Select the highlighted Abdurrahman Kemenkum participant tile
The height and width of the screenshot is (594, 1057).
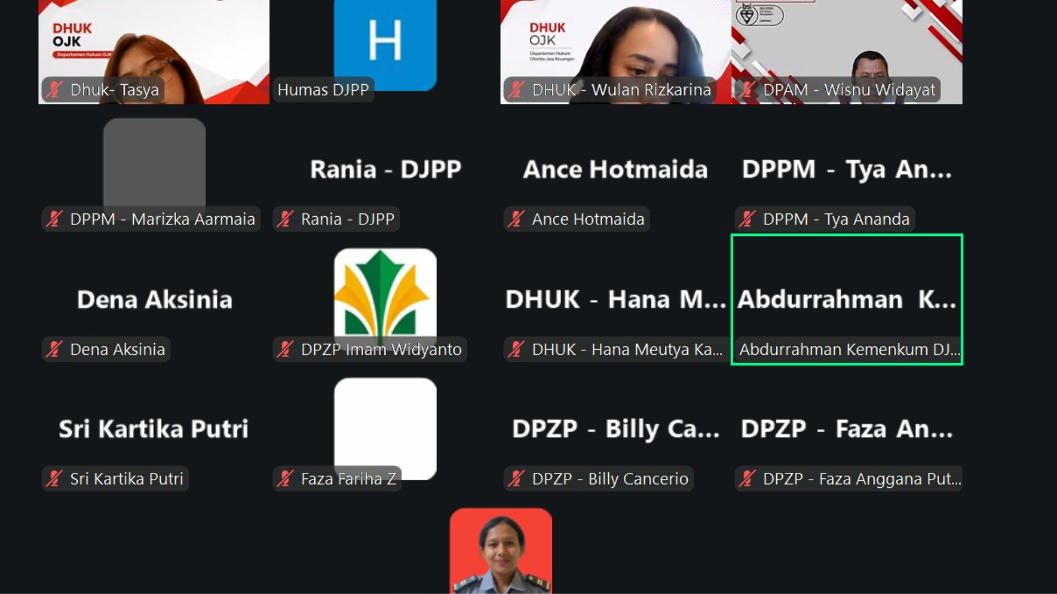pyautogui.click(x=847, y=299)
